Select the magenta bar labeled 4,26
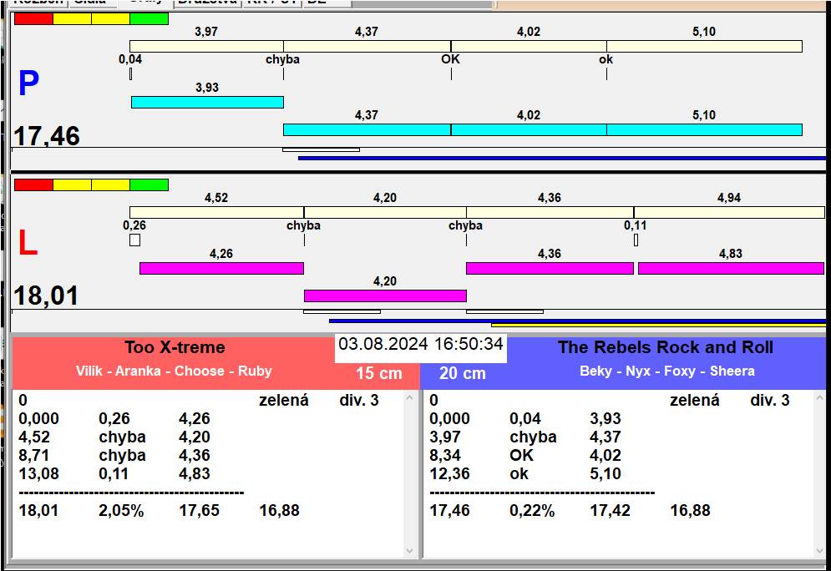 221,268
